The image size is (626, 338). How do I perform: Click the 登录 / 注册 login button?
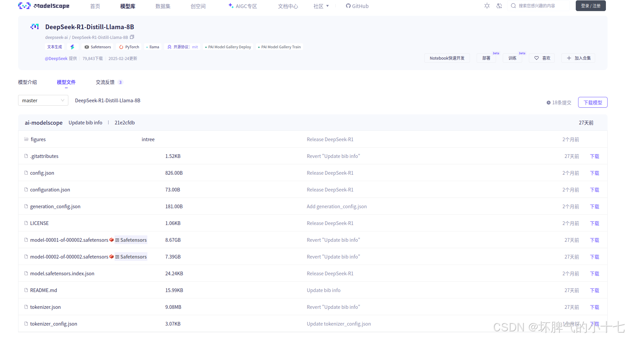pos(590,6)
